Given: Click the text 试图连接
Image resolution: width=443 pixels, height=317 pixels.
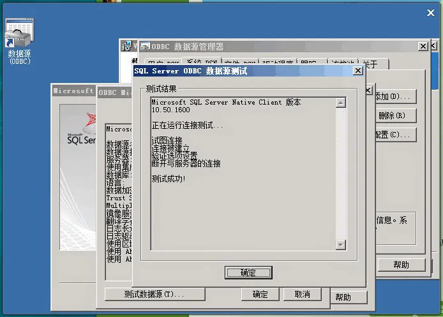Looking at the screenshot, I should click(167, 140).
